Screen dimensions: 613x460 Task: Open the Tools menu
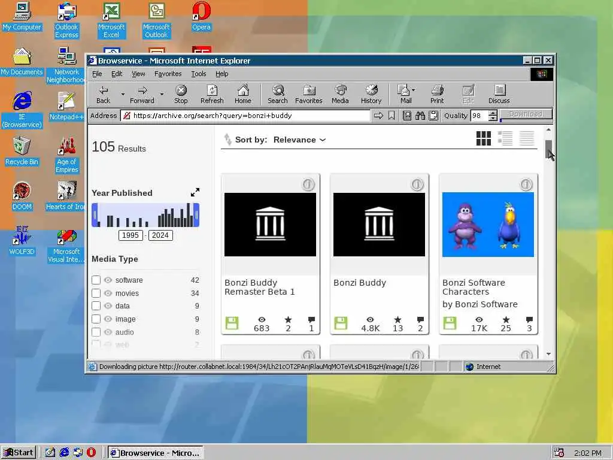198,74
